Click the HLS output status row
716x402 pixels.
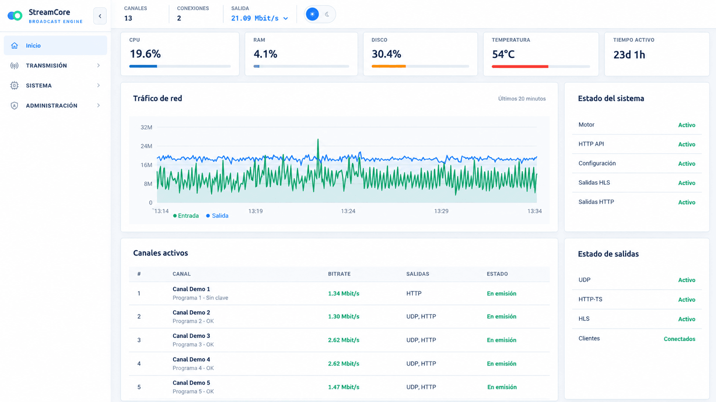[637, 319]
